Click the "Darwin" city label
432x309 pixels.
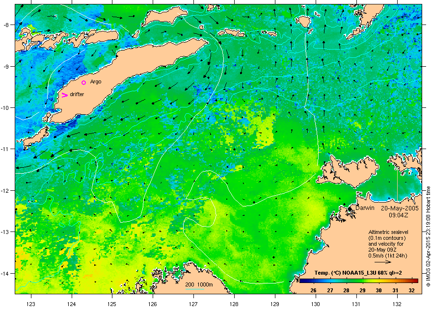pyautogui.click(x=365, y=208)
